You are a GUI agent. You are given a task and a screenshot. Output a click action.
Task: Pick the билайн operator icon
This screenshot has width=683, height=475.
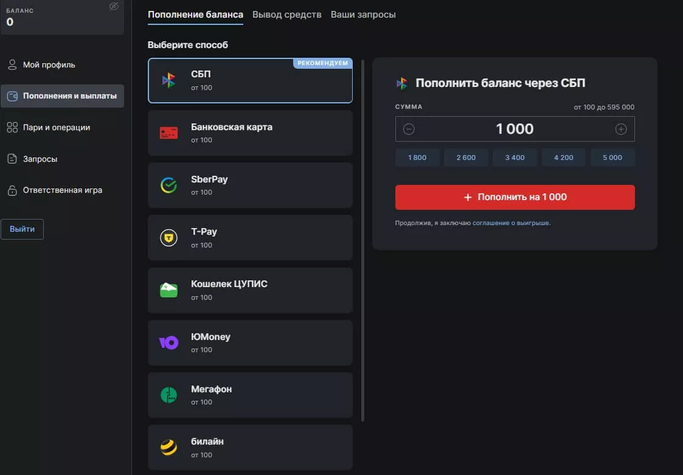point(168,448)
